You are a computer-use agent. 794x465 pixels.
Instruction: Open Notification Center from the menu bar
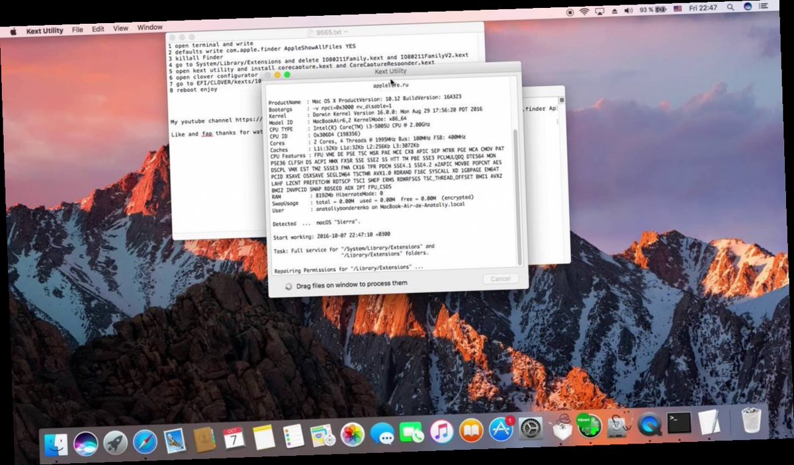(x=764, y=7)
